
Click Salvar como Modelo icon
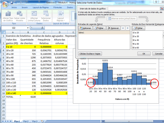pos(20,14)
